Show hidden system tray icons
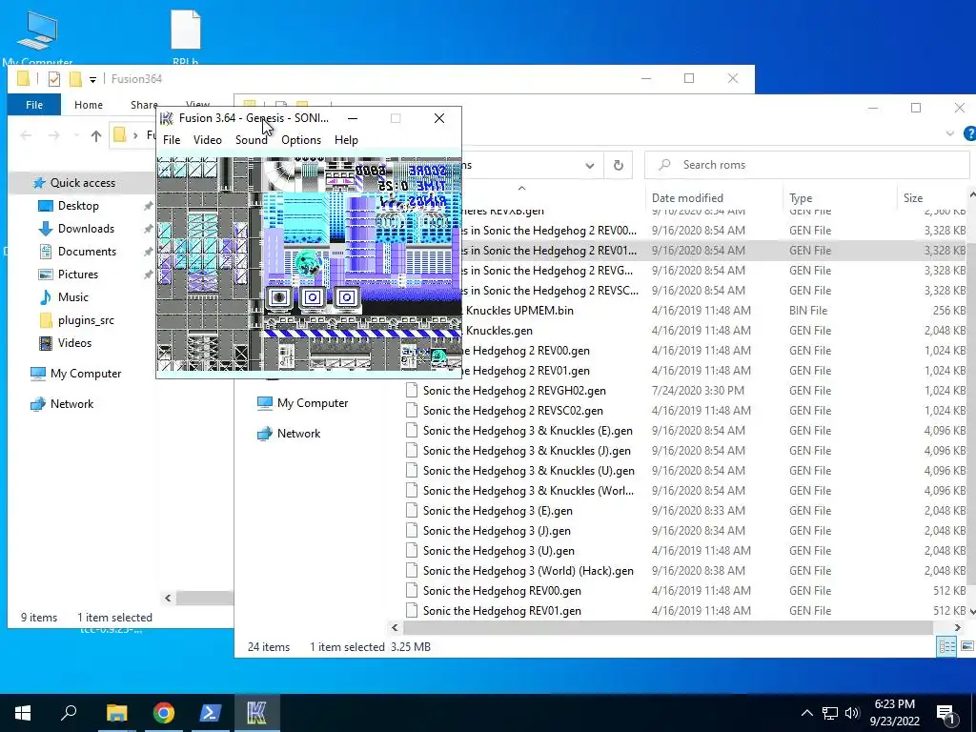This screenshot has height=732, width=976. point(806,713)
